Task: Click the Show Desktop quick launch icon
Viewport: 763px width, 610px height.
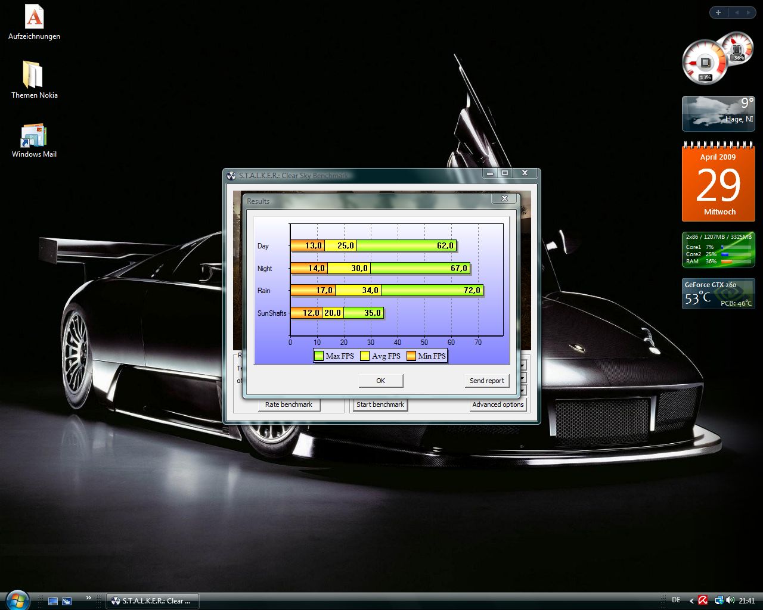Action: tap(53, 601)
